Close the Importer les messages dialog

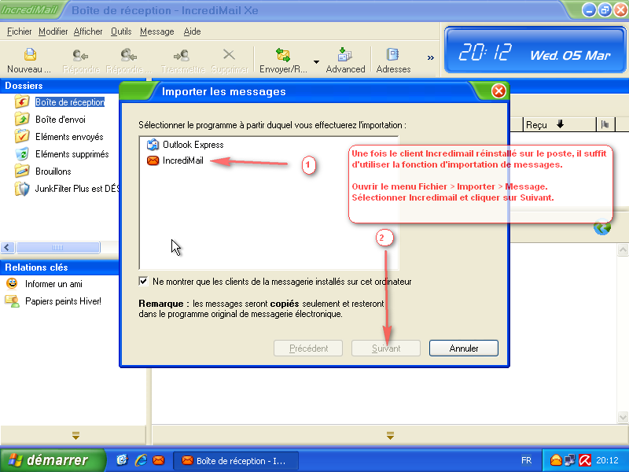[x=498, y=91]
